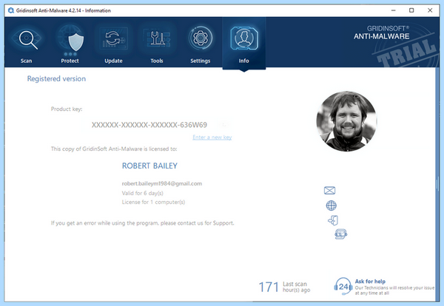Click the remote support laptop icon
444x306 pixels.
pos(340,234)
